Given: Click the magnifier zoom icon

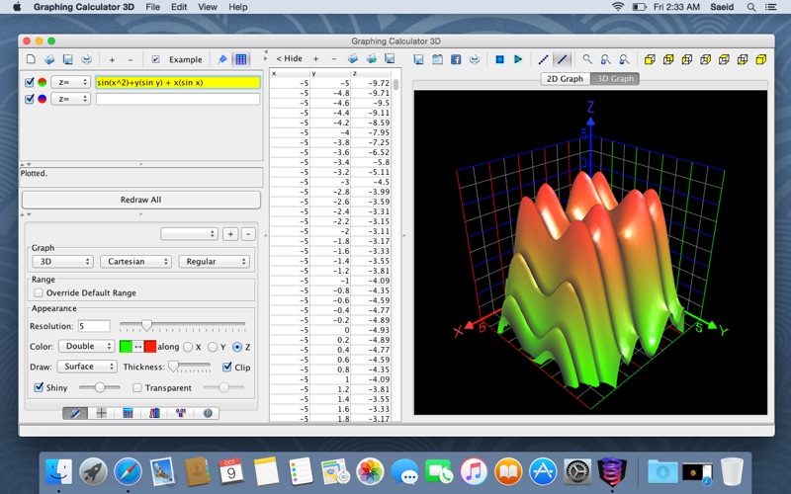Looking at the screenshot, I should 587,59.
